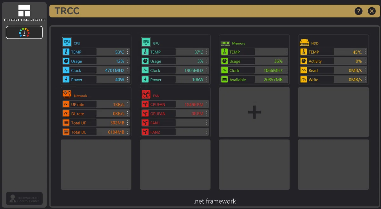Click CPU Power lightning icon
This screenshot has width=381, height=209.
[x=66, y=79]
